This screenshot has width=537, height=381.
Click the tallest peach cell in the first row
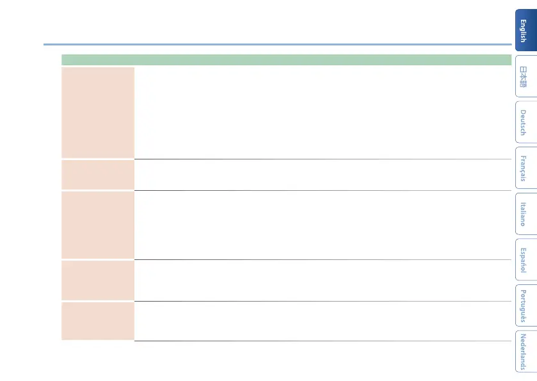pos(98,112)
